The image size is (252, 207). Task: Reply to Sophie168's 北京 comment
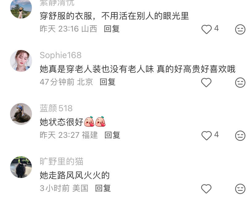(107, 82)
